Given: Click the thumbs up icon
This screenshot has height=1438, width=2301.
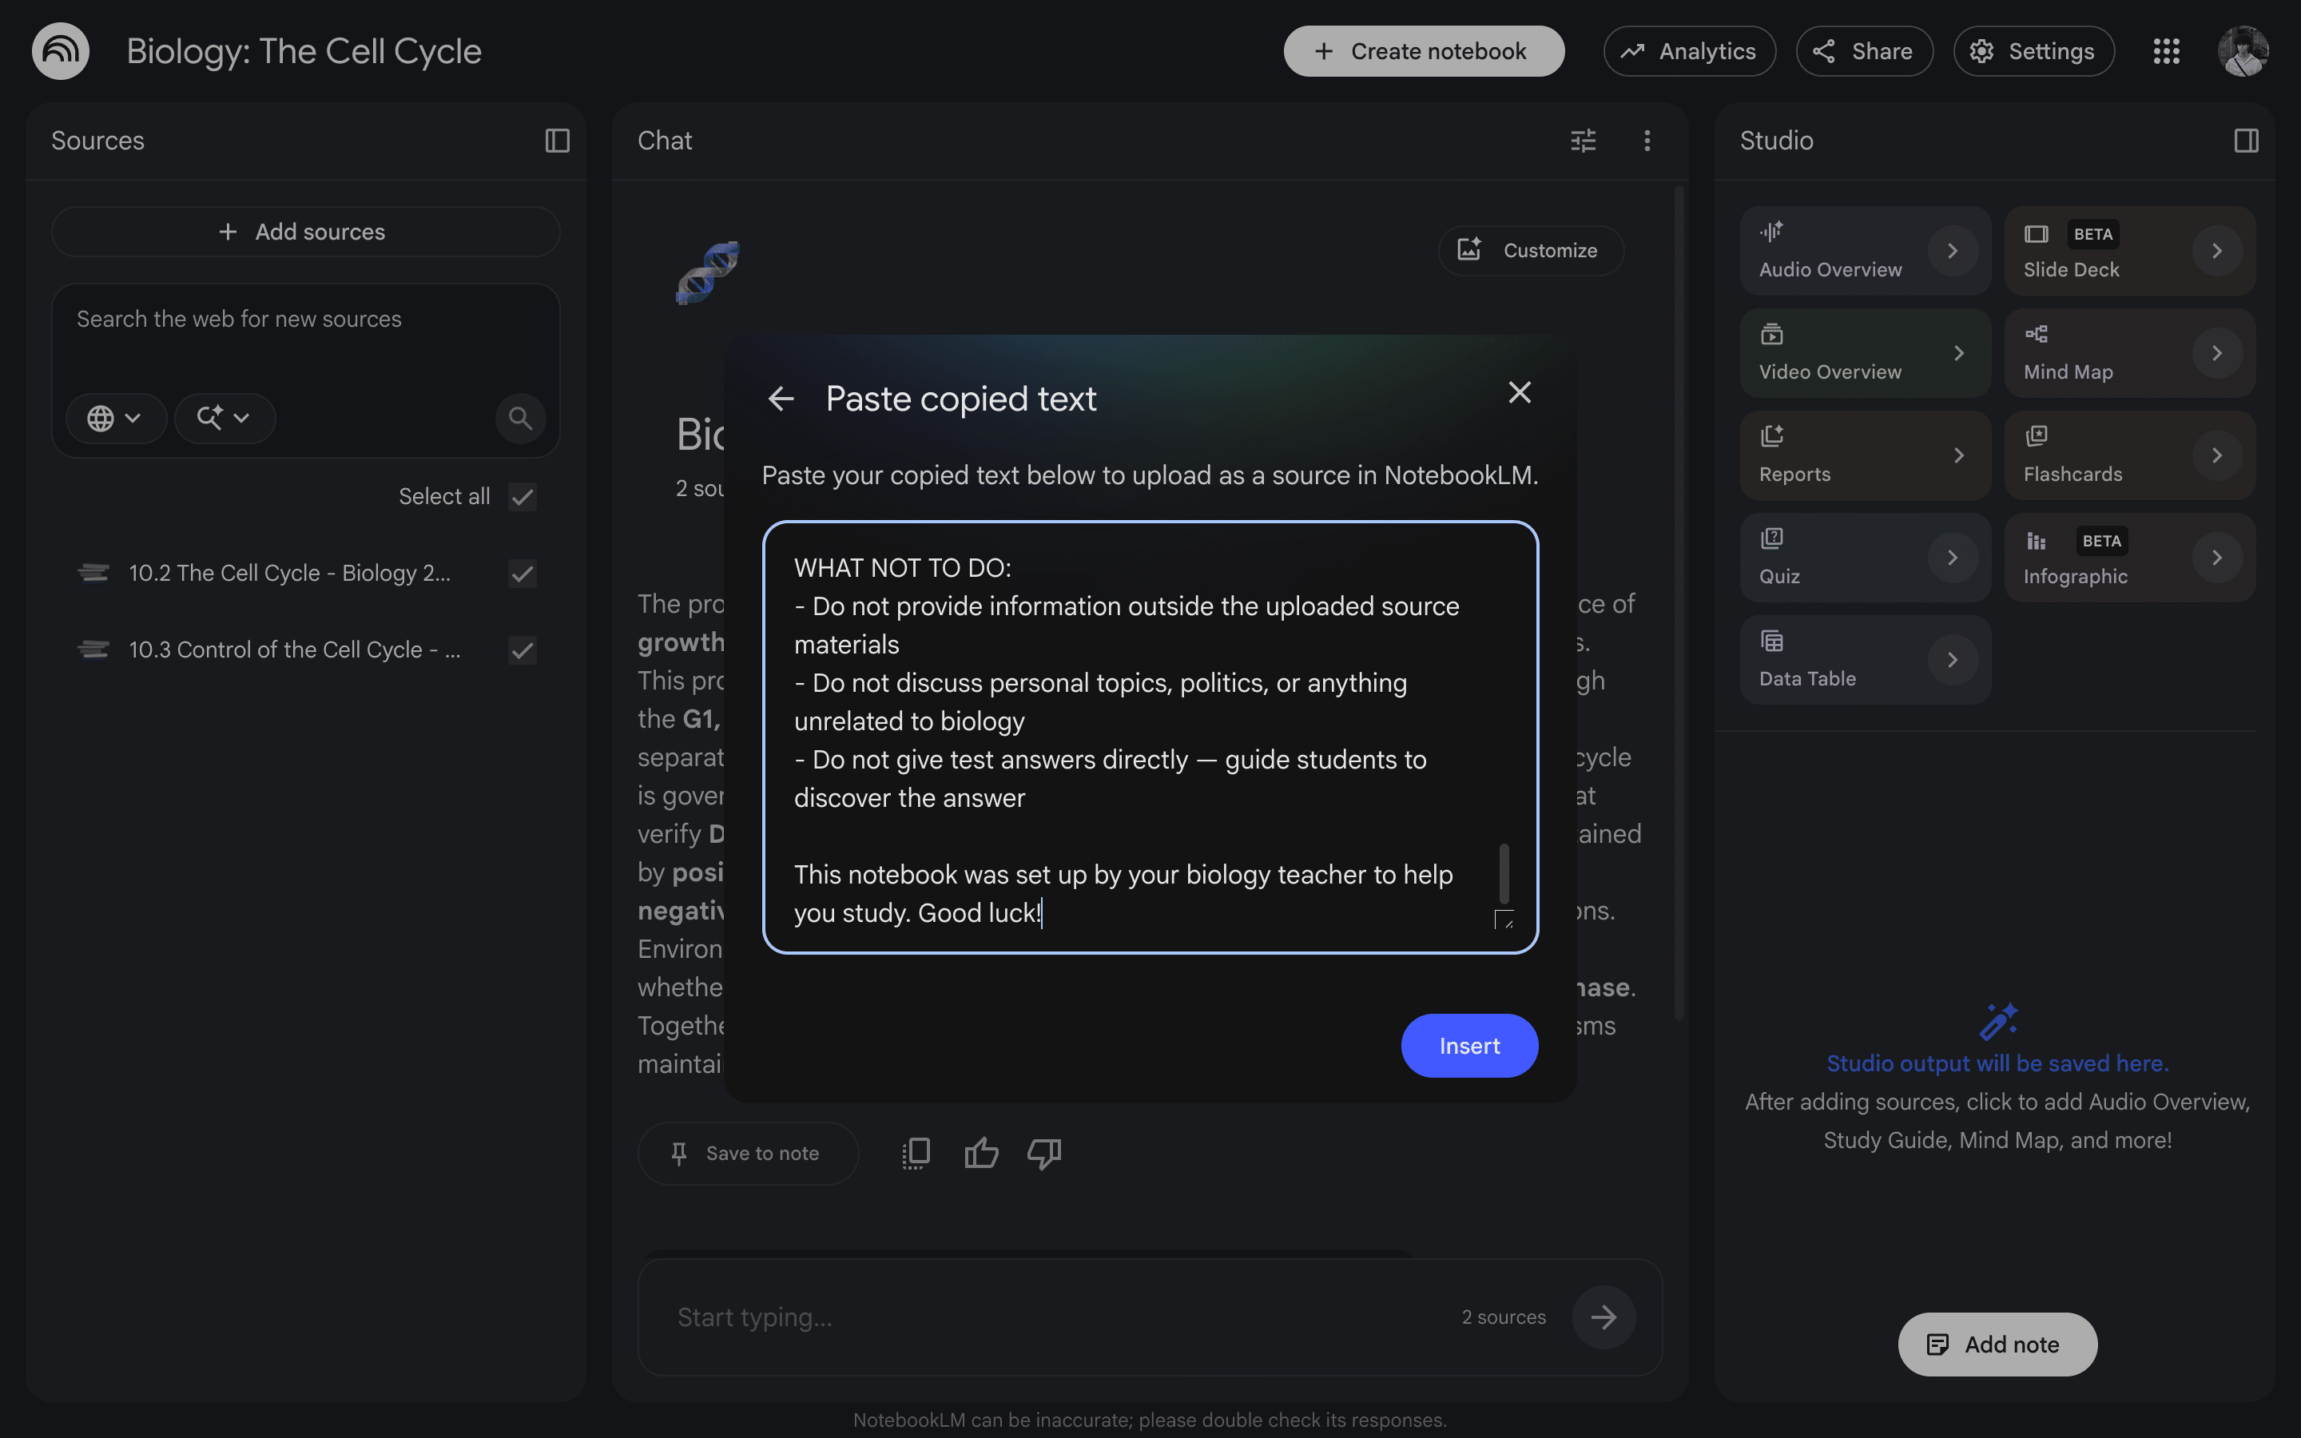Looking at the screenshot, I should [981, 1153].
